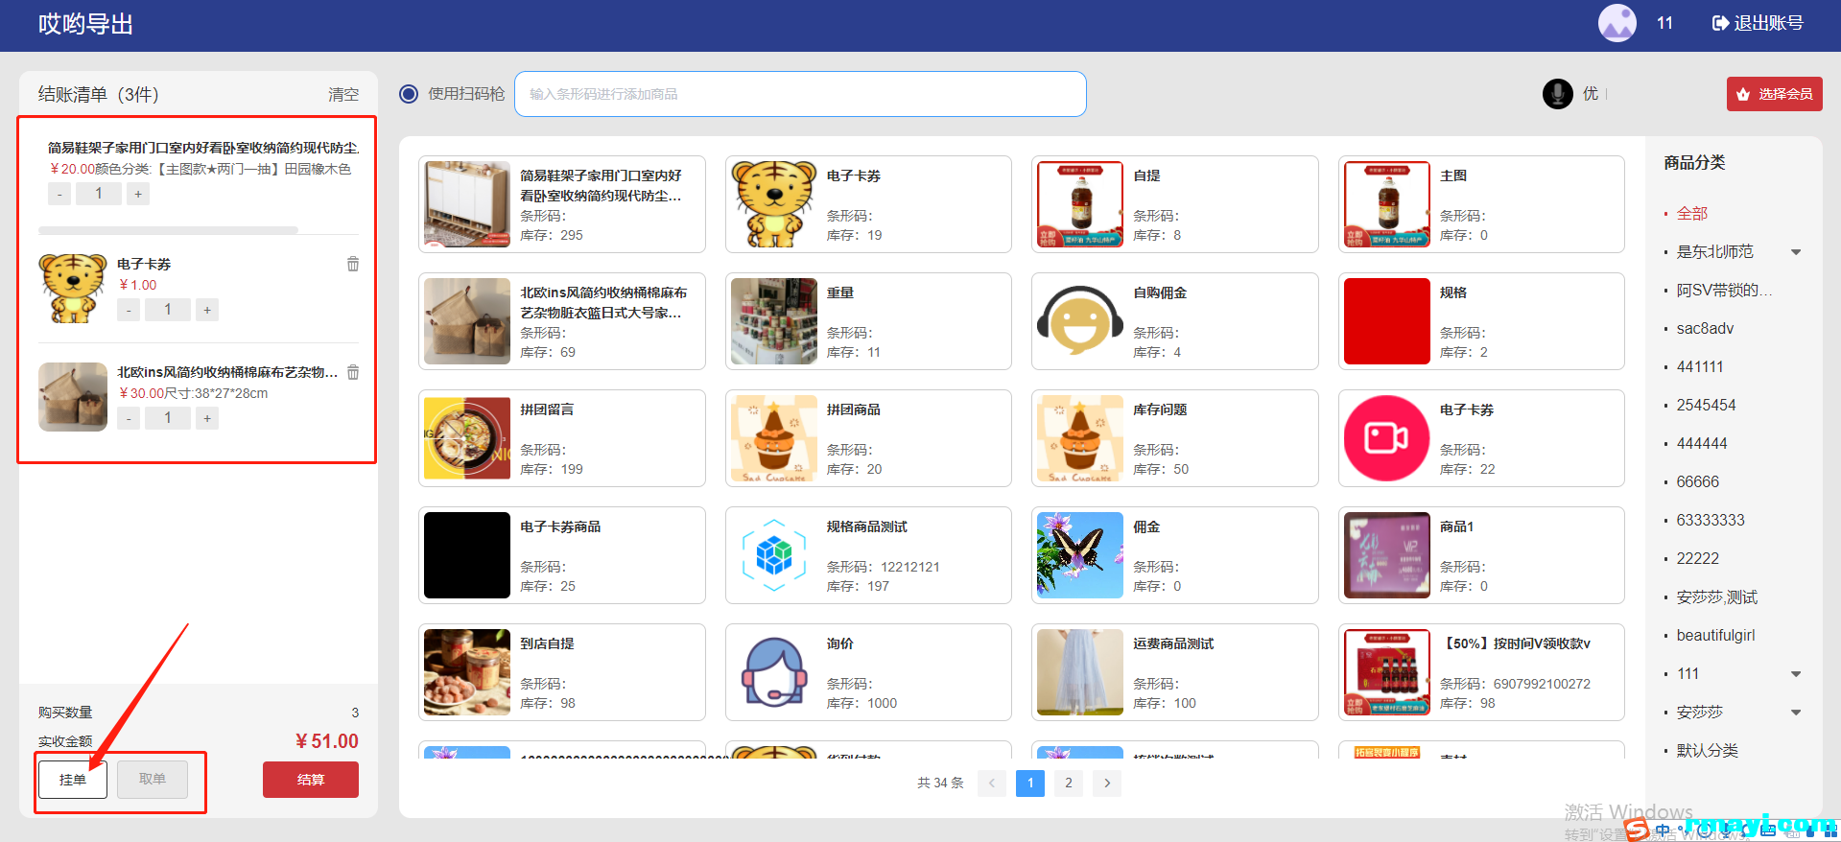Image resolution: width=1841 pixels, height=842 pixels.
Task: Click the 退出账号 logout icon
Action: (x=1720, y=23)
